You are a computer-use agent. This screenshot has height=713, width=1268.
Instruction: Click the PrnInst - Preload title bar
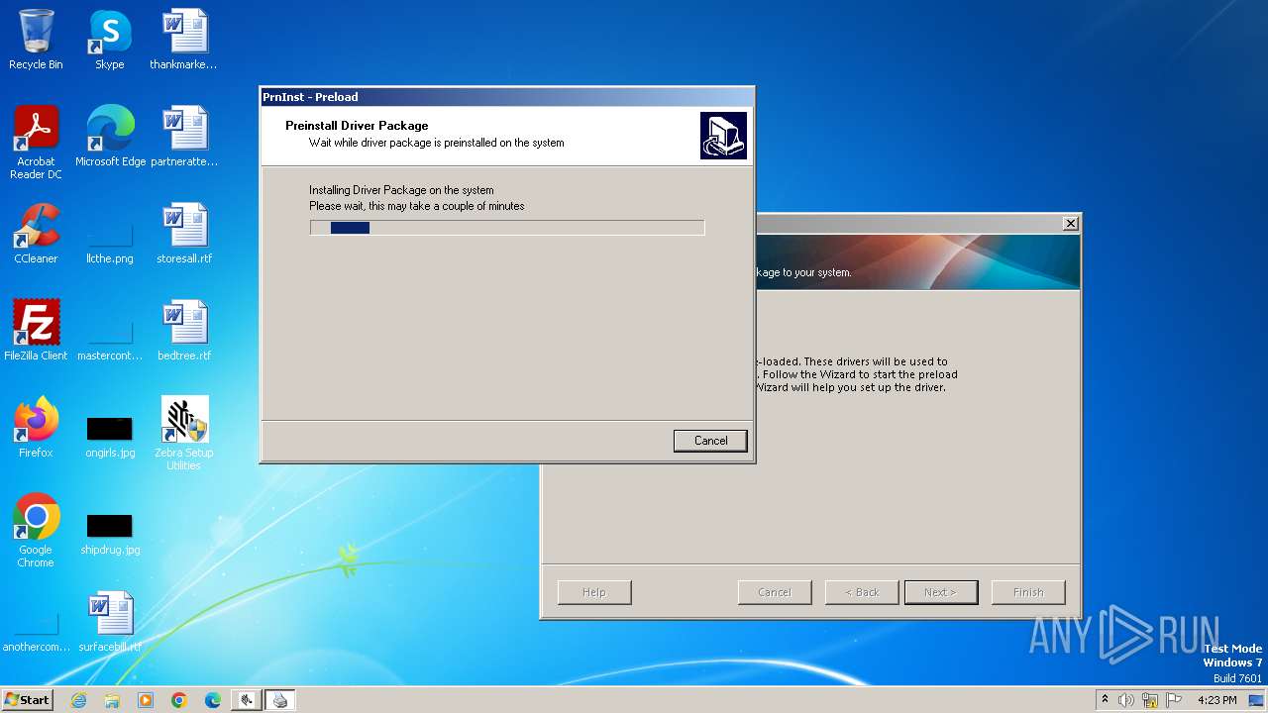[x=507, y=97]
